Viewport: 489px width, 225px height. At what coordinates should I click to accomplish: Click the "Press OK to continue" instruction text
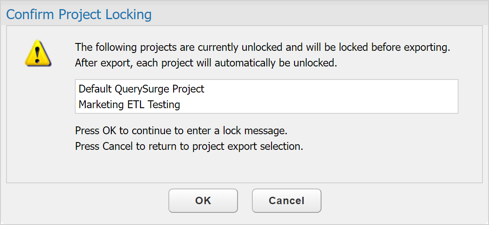coord(181,130)
